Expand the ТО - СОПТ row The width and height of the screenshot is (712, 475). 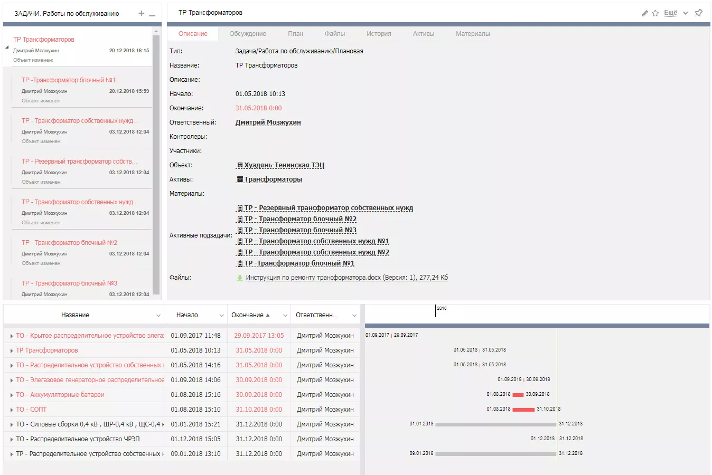click(x=11, y=410)
